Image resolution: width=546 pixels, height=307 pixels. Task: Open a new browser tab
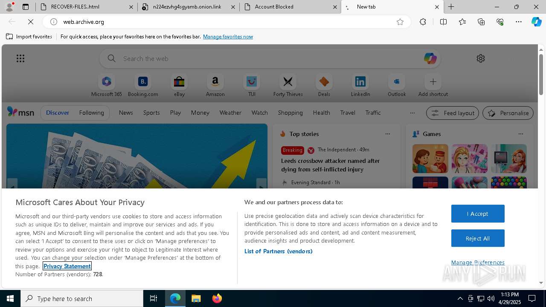(451, 7)
